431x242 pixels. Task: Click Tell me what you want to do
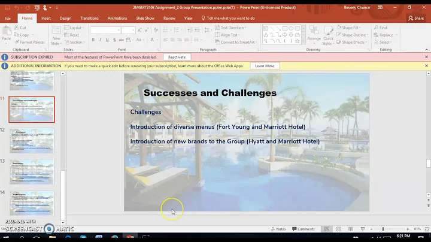coord(228,18)
